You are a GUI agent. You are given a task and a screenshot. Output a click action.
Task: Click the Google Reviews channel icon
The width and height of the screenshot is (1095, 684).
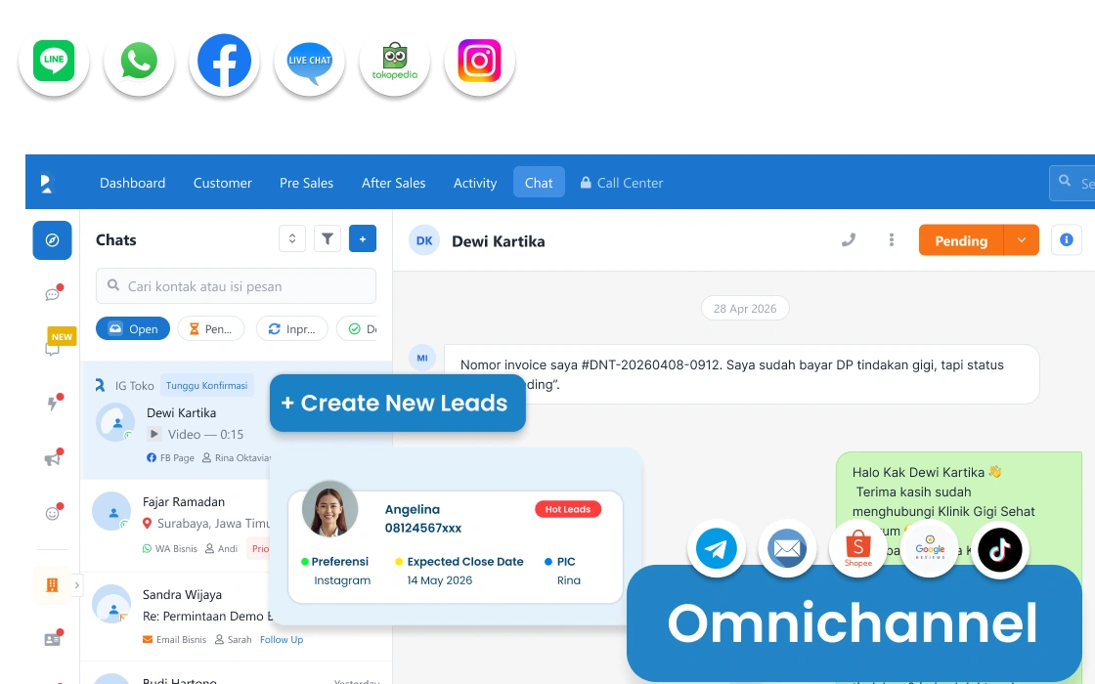pyautogui.click(x=929, y=549)
